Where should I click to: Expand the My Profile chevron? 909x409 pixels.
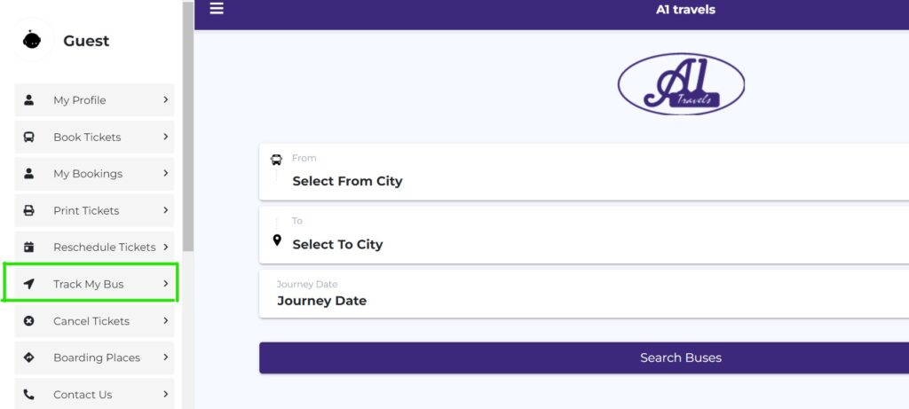pyautogui.click(x=166, y=99)
